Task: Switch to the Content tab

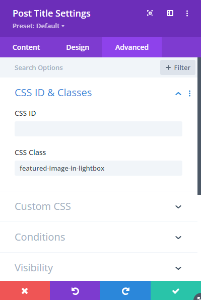Action: coord(26,47)
